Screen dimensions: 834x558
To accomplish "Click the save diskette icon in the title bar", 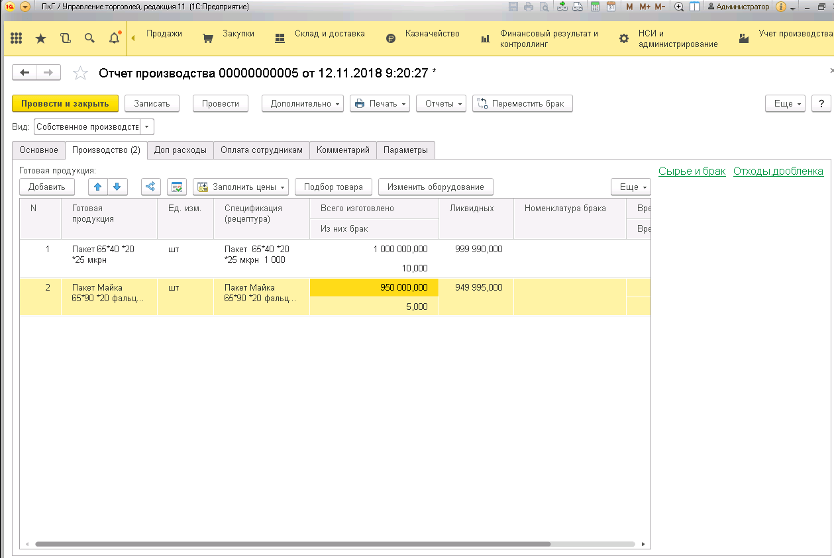I will point(513,7).
